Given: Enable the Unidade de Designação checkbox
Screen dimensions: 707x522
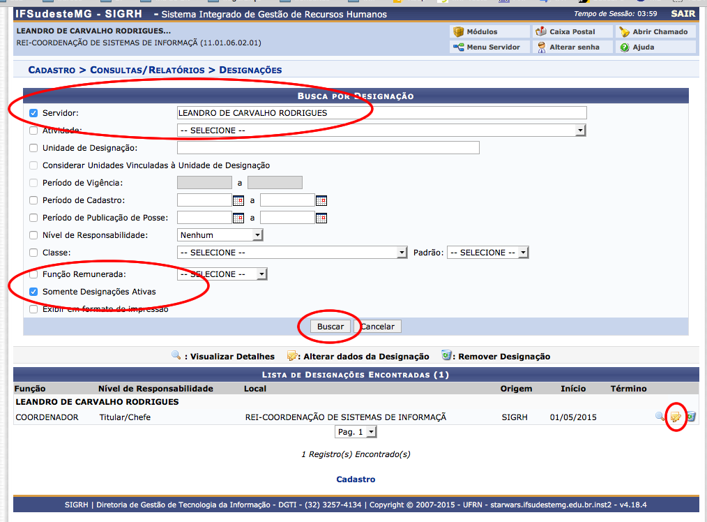Looking at the screenshot, I should pyautogui.click(x=33, y=148).
